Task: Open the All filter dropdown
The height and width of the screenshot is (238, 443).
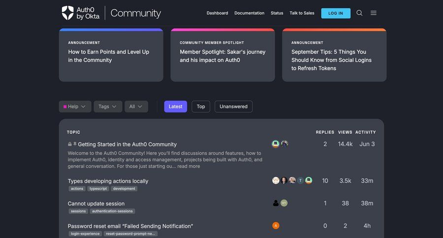Action: point(136,106)
